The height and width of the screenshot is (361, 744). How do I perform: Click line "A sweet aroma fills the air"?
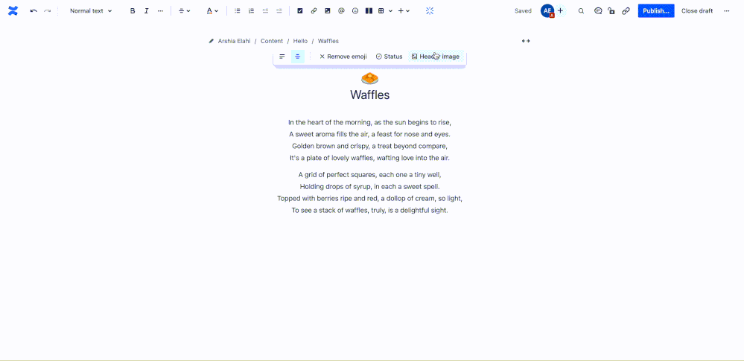tap(369, 134)
